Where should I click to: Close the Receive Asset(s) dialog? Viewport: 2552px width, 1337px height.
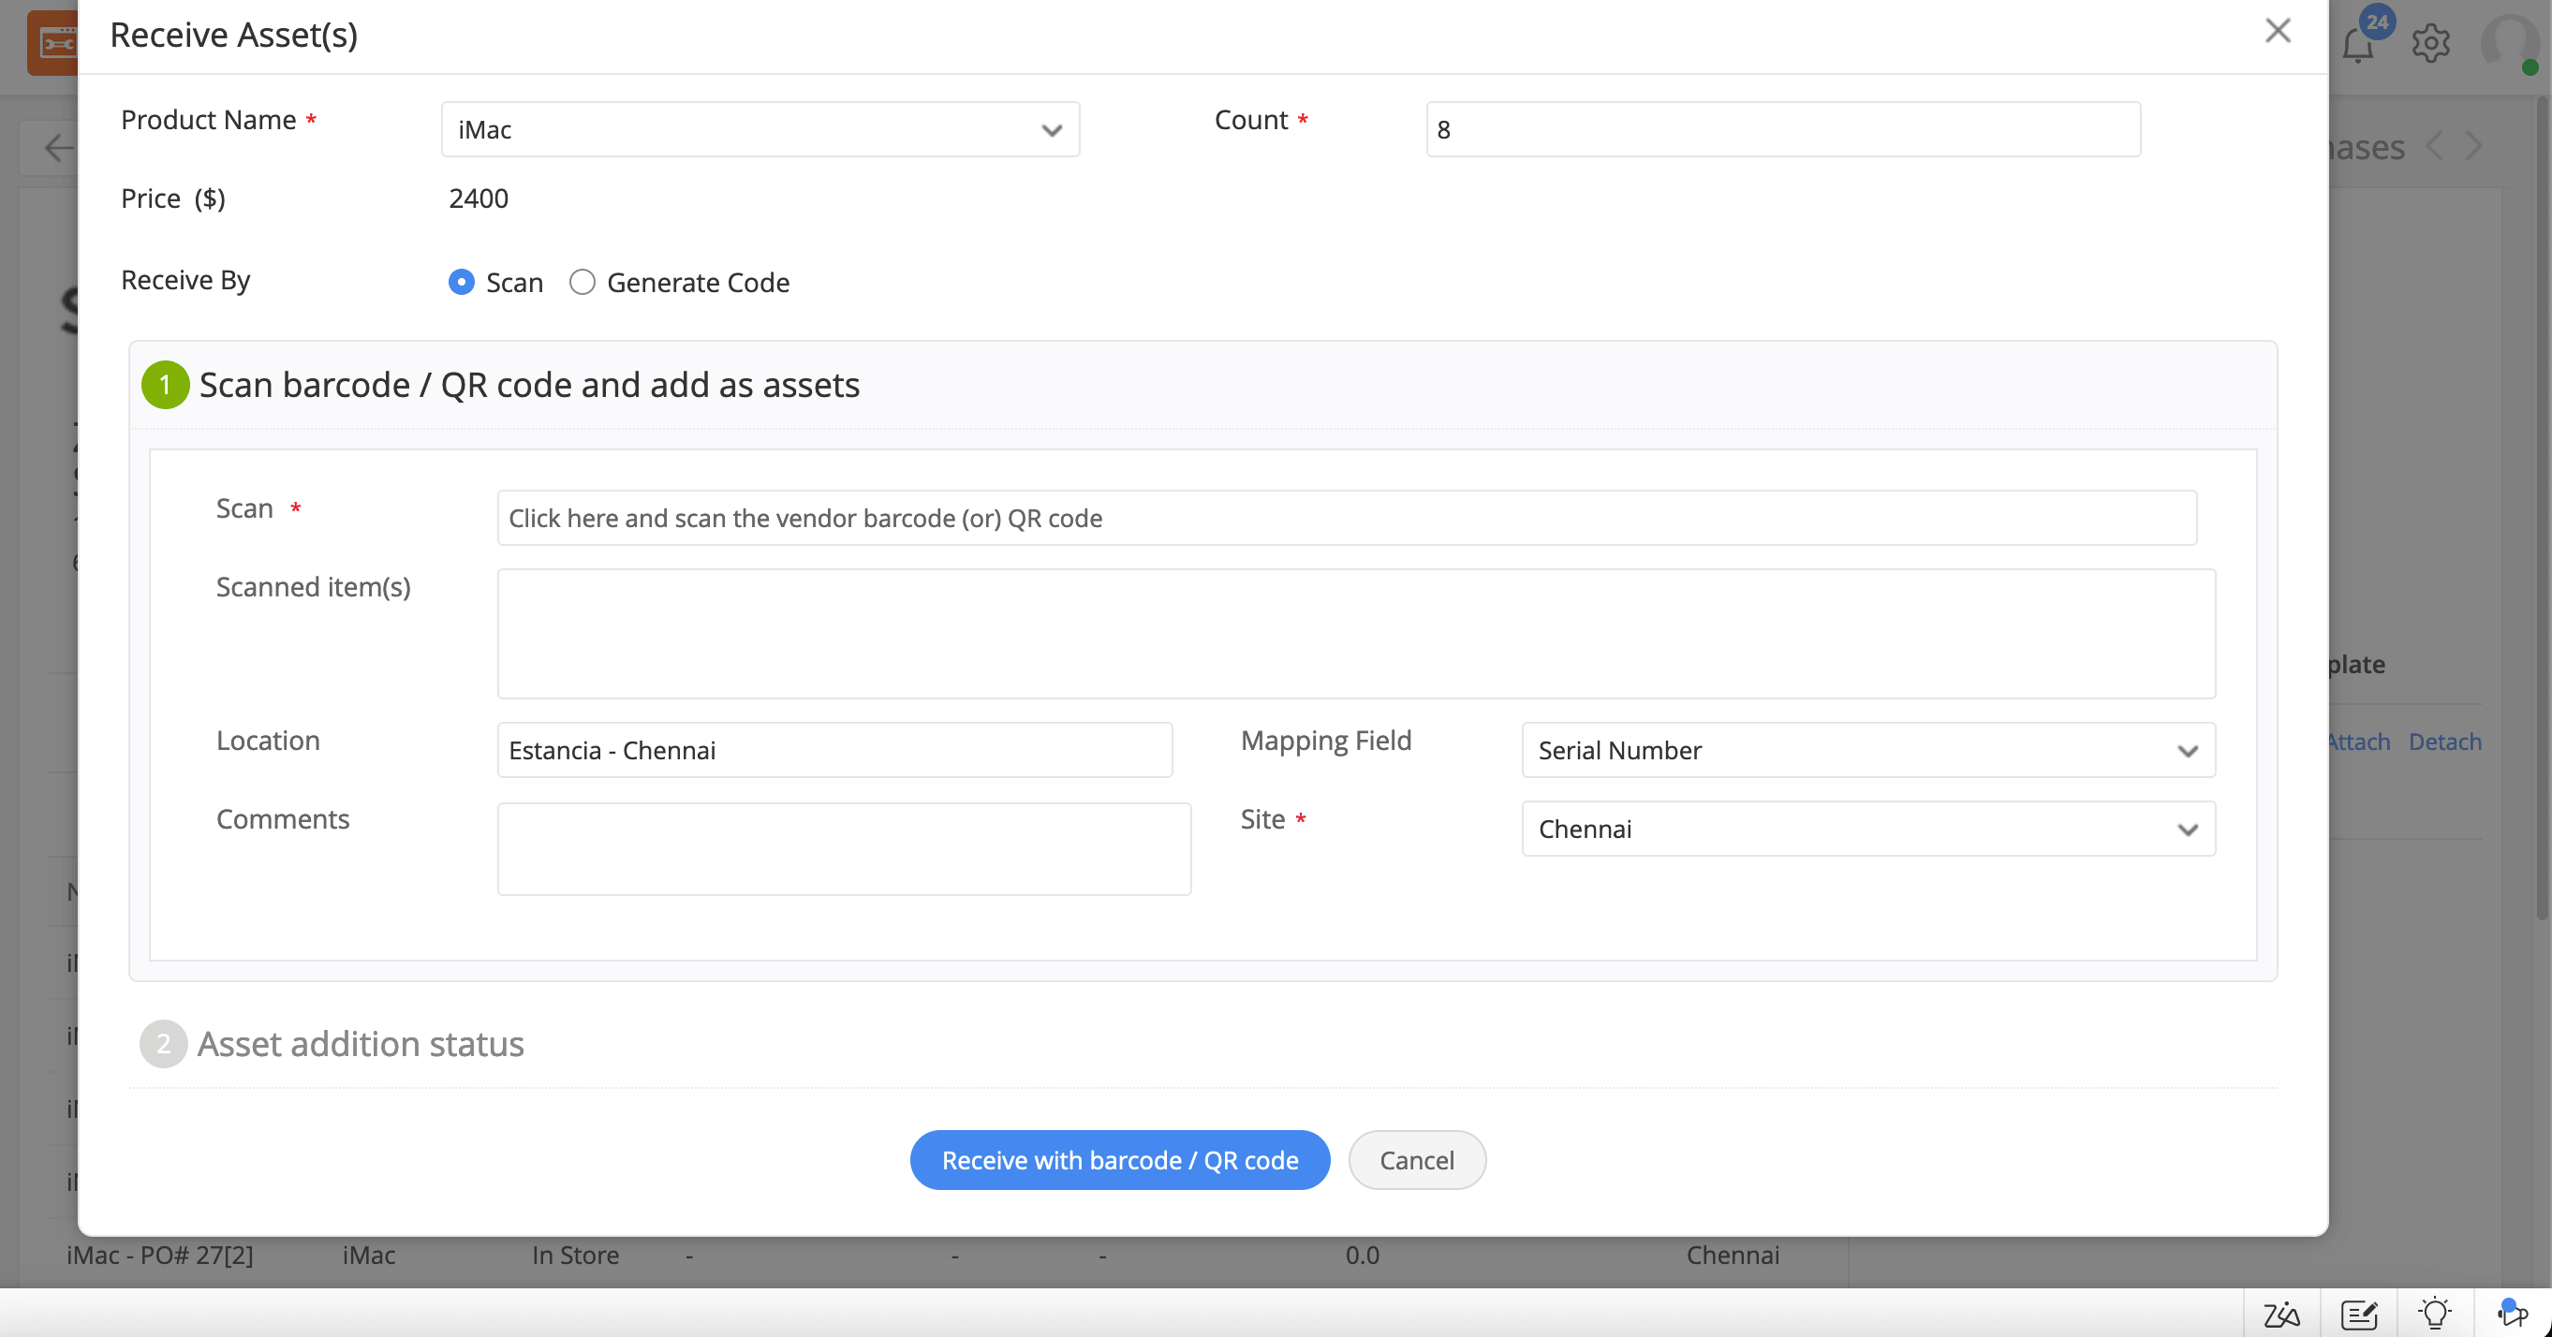(x=2278, y=31)
